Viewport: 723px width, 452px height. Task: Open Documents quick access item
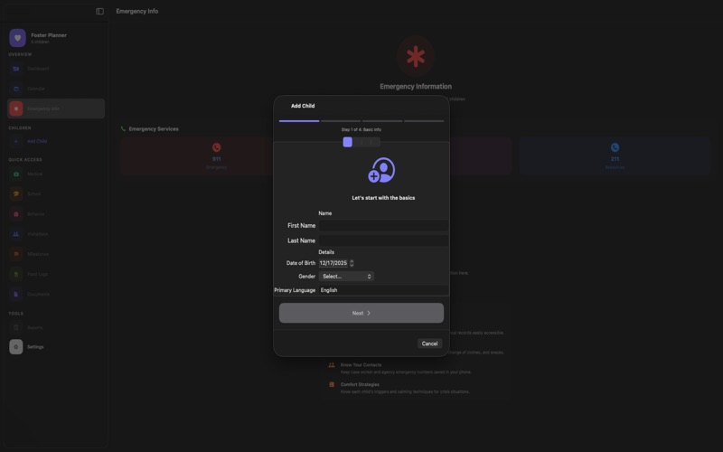point(55,294)
